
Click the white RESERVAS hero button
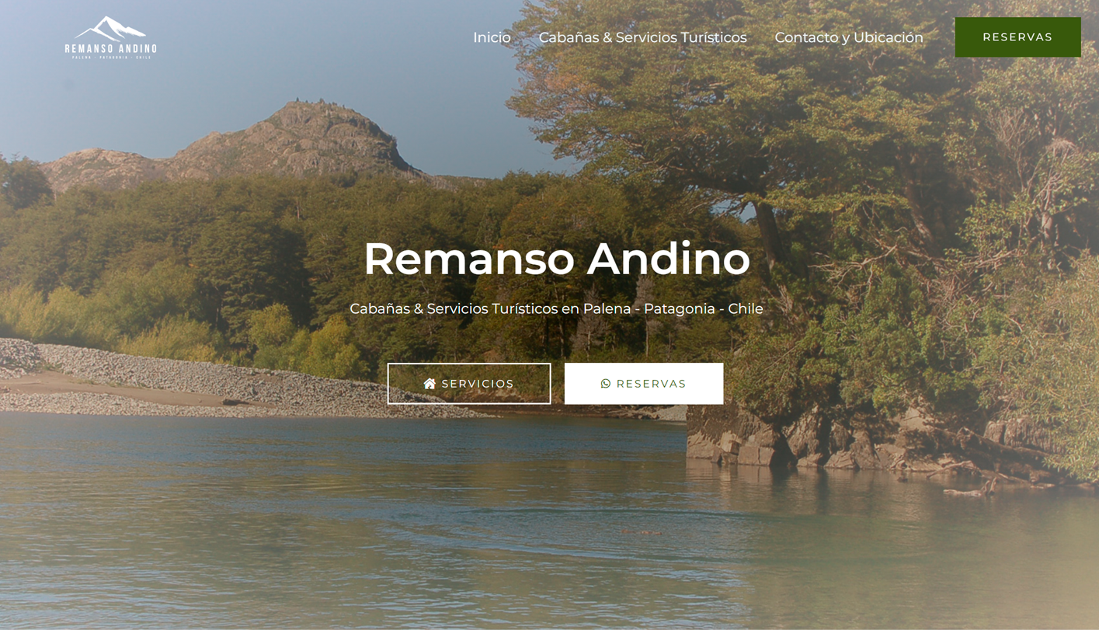coord(644,384)
